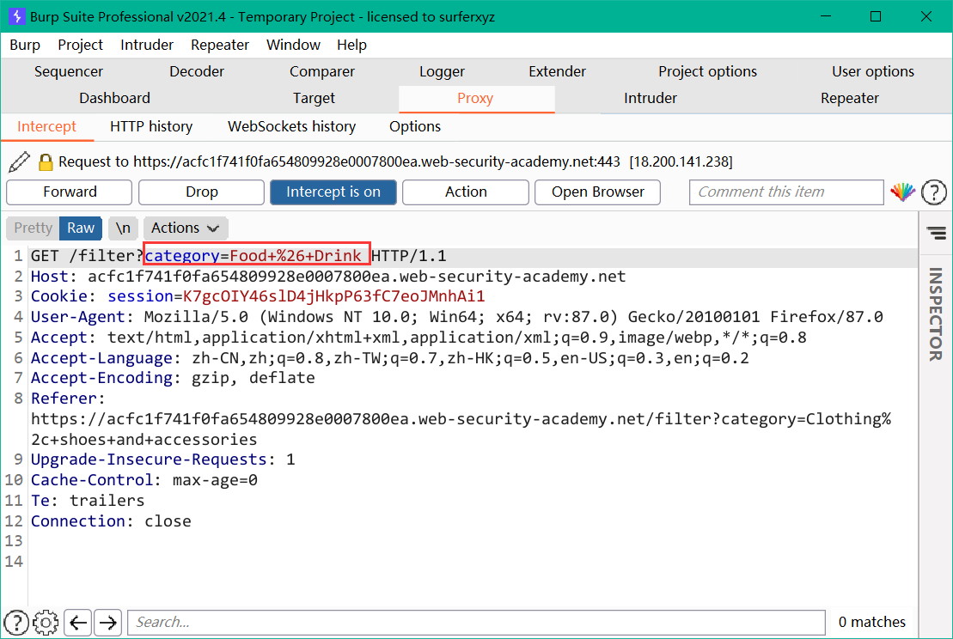The height and width of the screenshot is (639, 953).
Task: Switch to the Comparer tab
Action: pyautogui.click(x=322, y=71)
